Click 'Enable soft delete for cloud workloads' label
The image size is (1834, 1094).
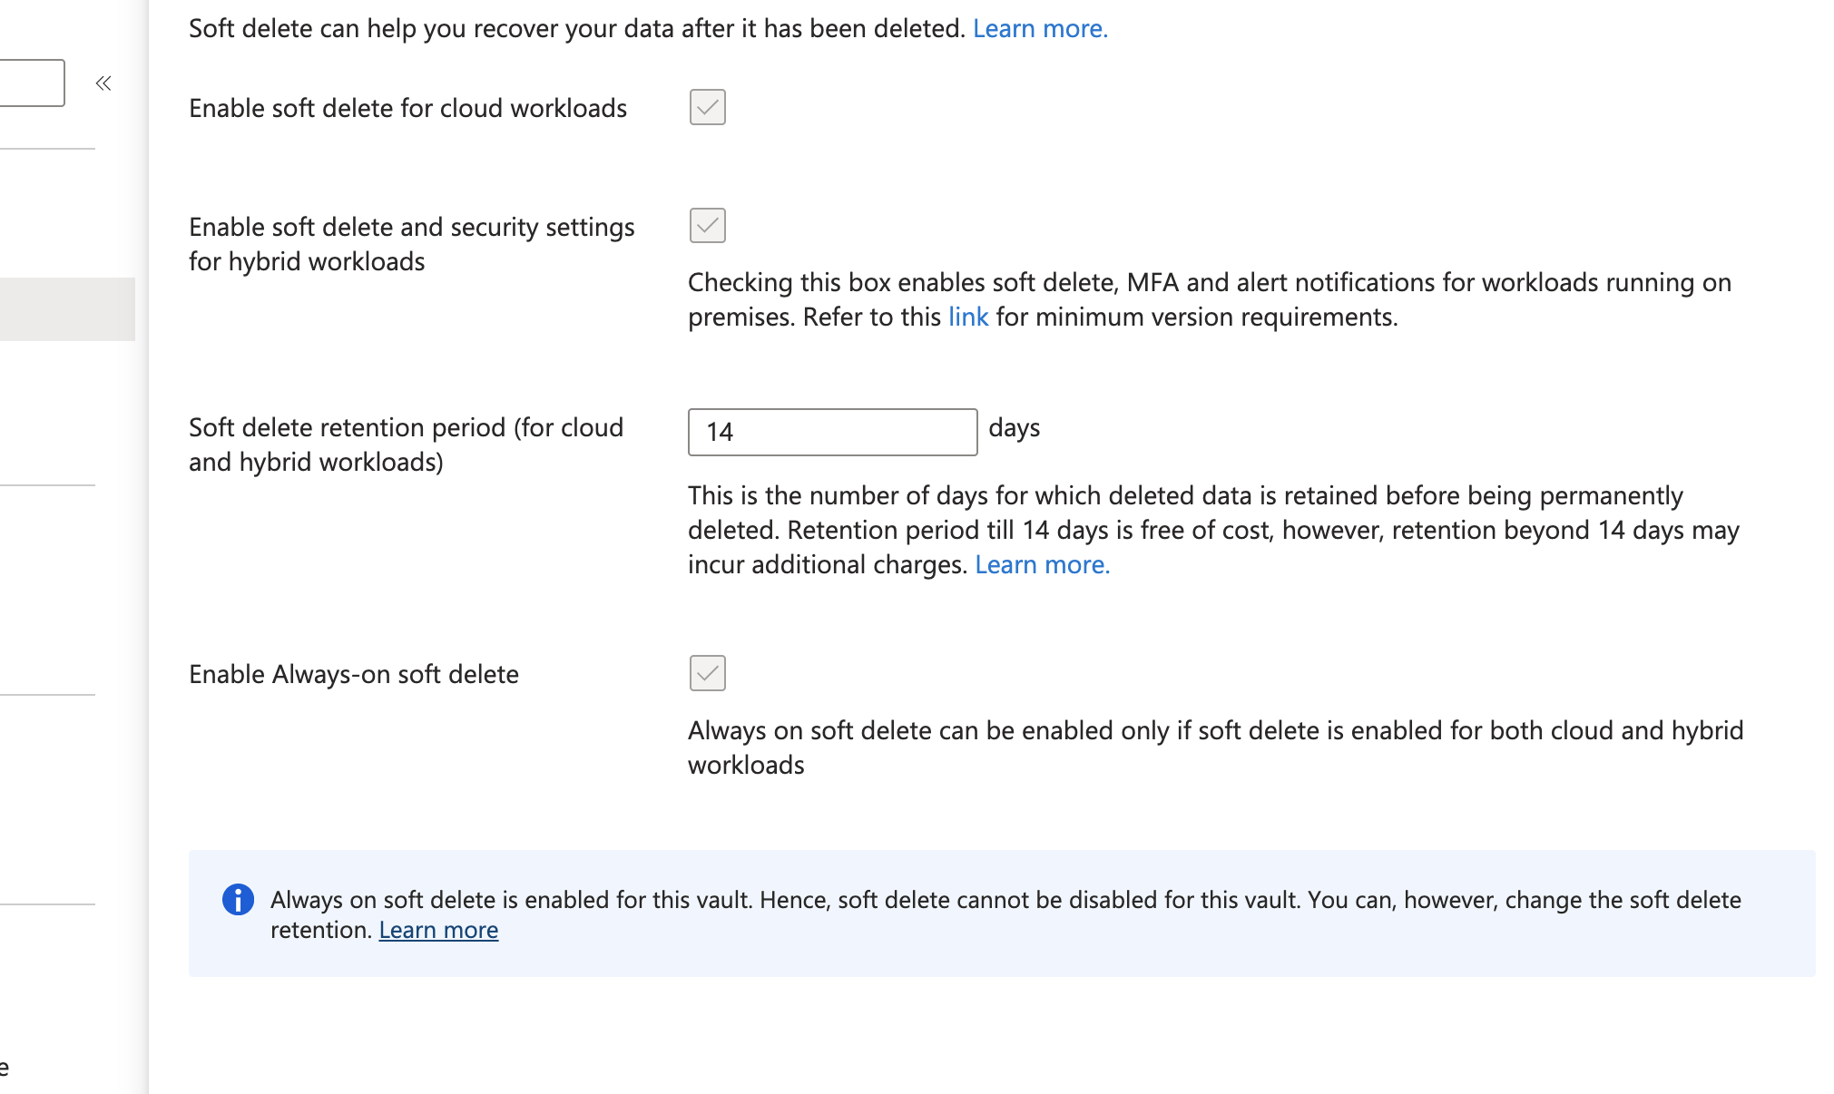point(407,109)
